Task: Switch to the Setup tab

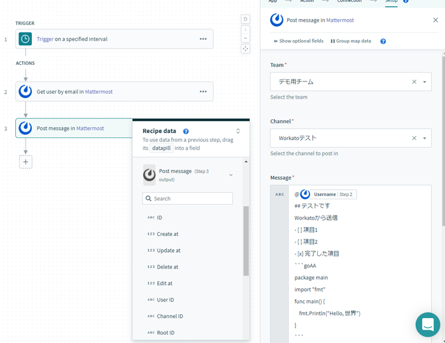Action: point(391,1)
